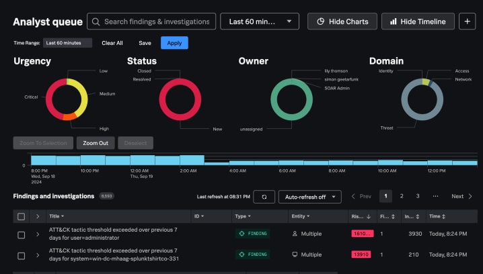Go to page 2 of findings
The image size is (483, 274).
click(402, 196)
